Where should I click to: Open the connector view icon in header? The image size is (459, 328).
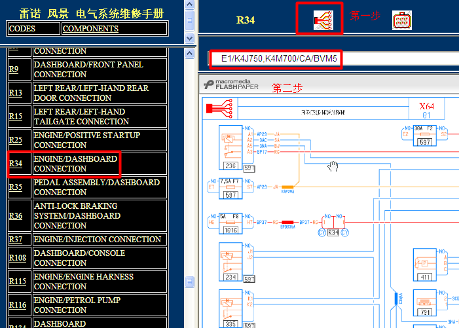point(402,20)
